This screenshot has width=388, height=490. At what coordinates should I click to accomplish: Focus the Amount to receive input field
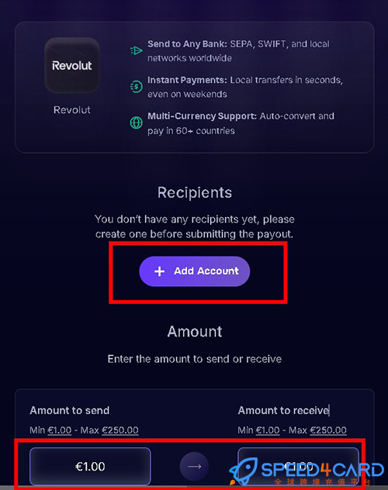click(298, 466)
